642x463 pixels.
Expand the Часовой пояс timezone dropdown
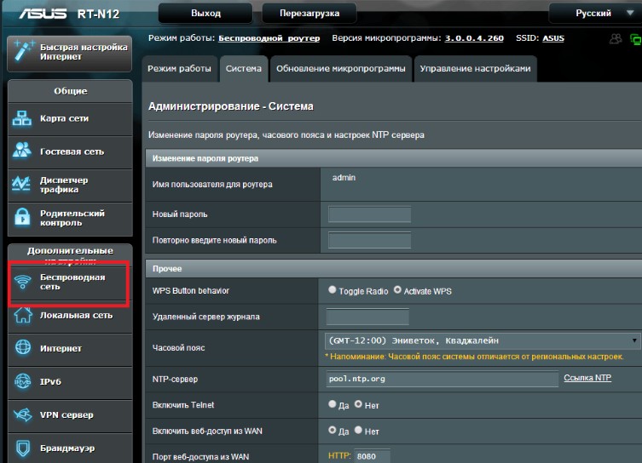[x=483, y=340]
